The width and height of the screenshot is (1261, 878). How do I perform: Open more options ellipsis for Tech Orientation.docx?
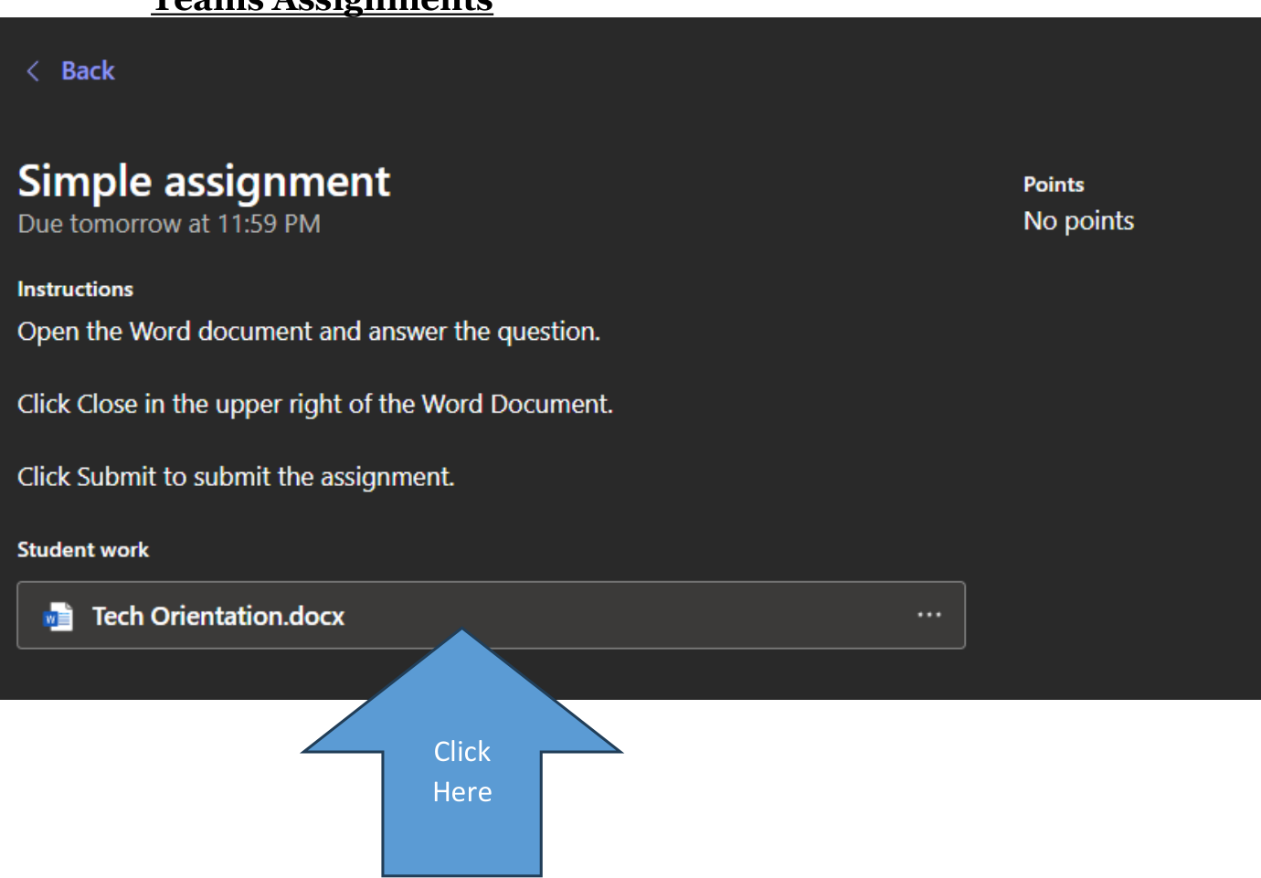(x=929, y=615)
